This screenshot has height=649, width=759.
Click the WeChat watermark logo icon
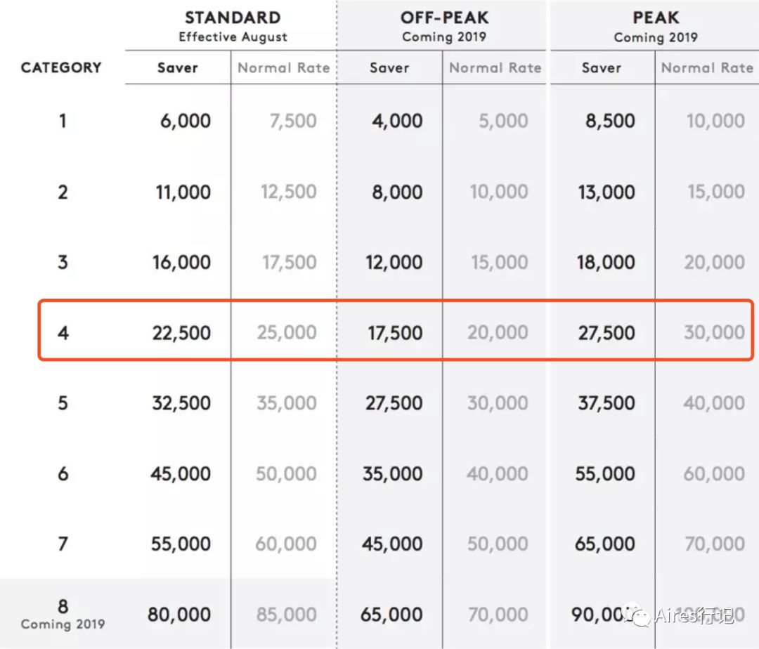(x=636, y=615)
